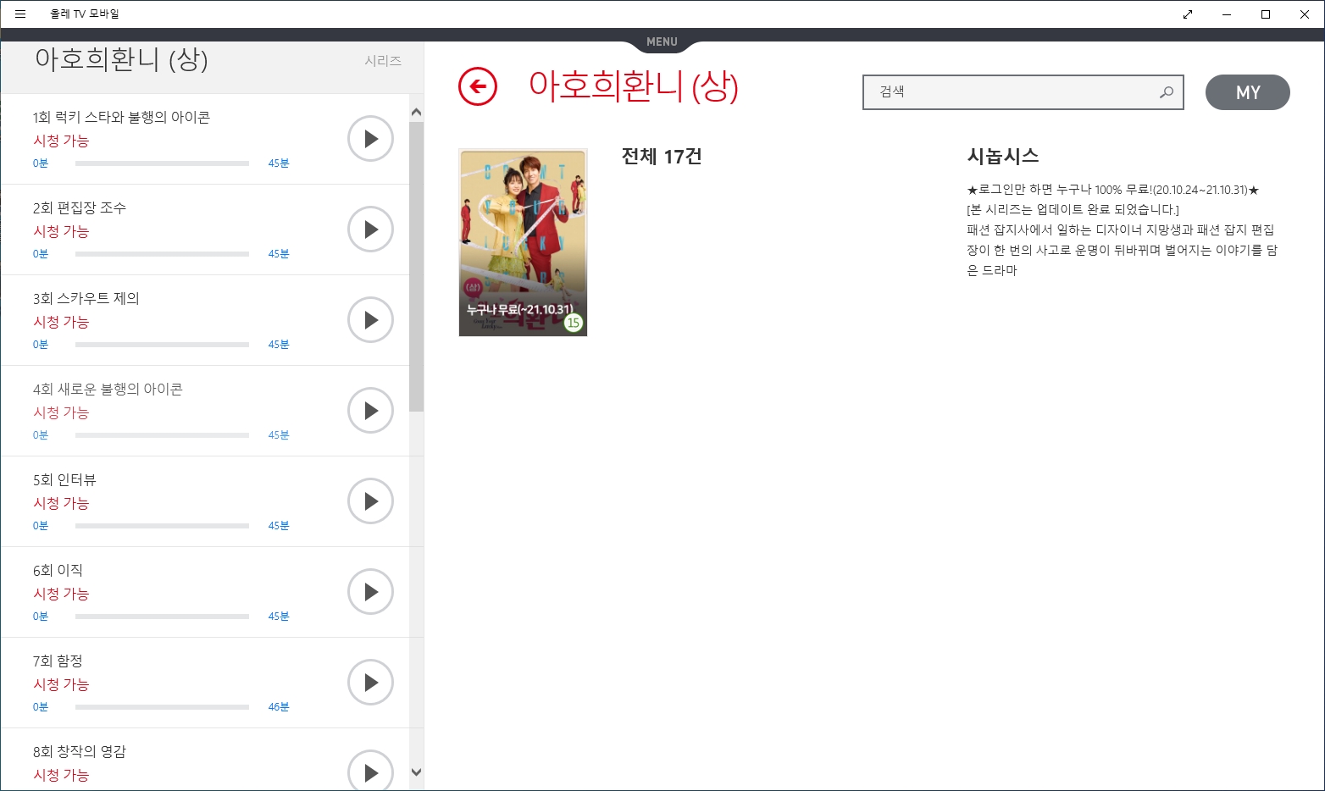The image size is (1325, 791).
Task: Click the episode list scrollbar down arrow
Action: (416, 772)
